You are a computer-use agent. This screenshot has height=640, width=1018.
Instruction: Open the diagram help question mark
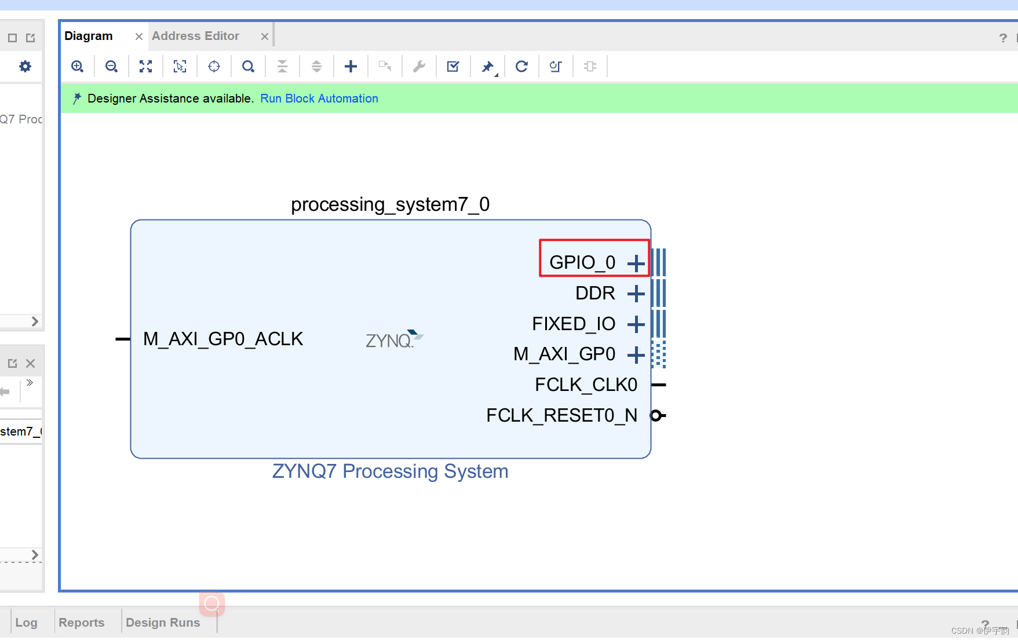coord(1003,38)
